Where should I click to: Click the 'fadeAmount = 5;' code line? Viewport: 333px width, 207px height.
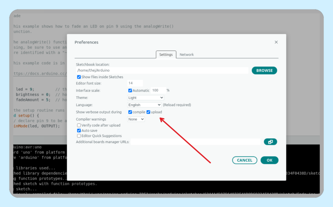pos(33,100)
